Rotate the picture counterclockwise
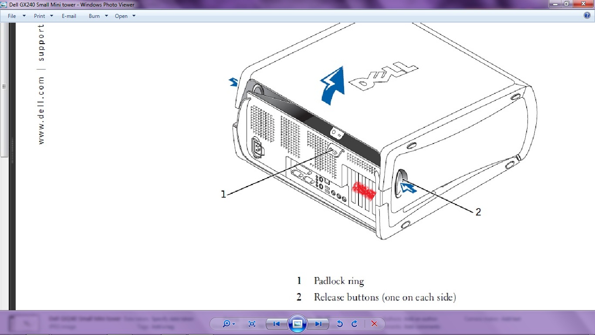Screen dimensions: 595x335 pyautogui.click(x=340, y=324)
